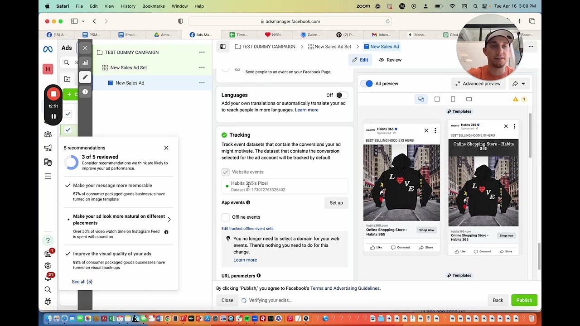Image resolution: width=580 pixels, height=326 pixels.
Task: Open the share preview dropdown
Action: pyautogui.click(x=519, y=84)
